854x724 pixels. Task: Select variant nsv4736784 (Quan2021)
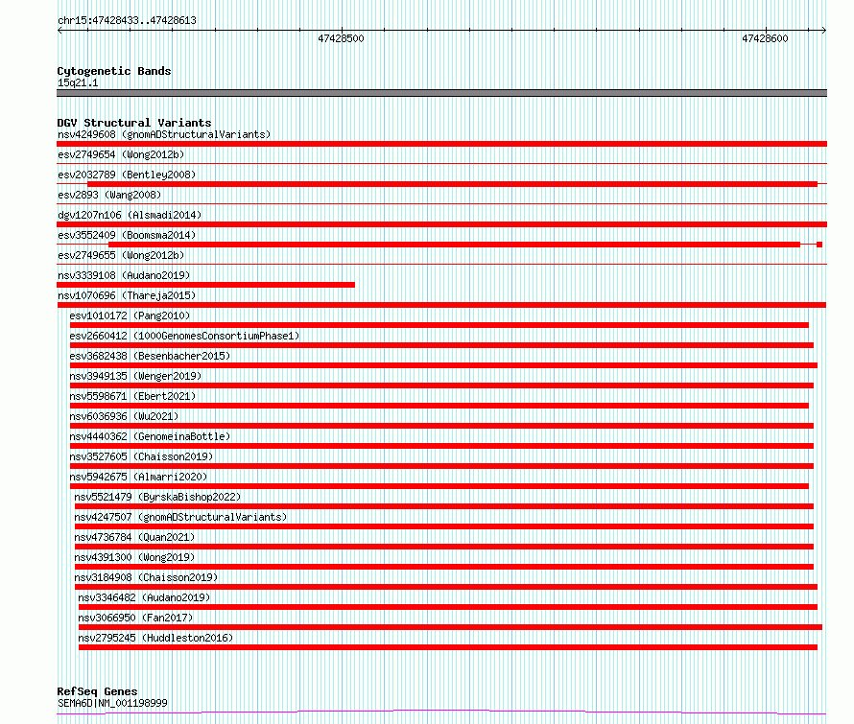coord(134,537)
